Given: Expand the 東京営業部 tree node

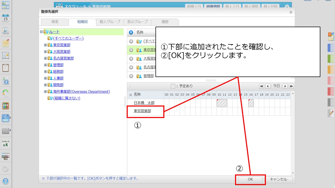Looking at the screenshot, I should tap(46, 45).
